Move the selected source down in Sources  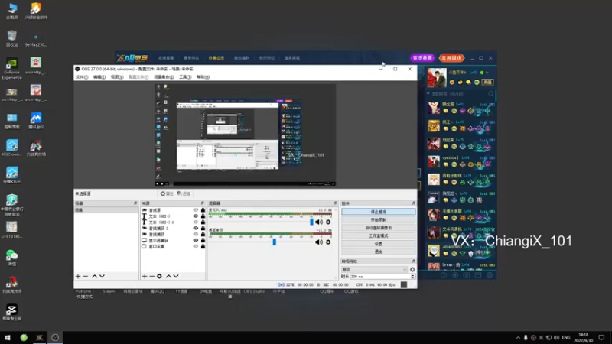[x=176, y=276]
